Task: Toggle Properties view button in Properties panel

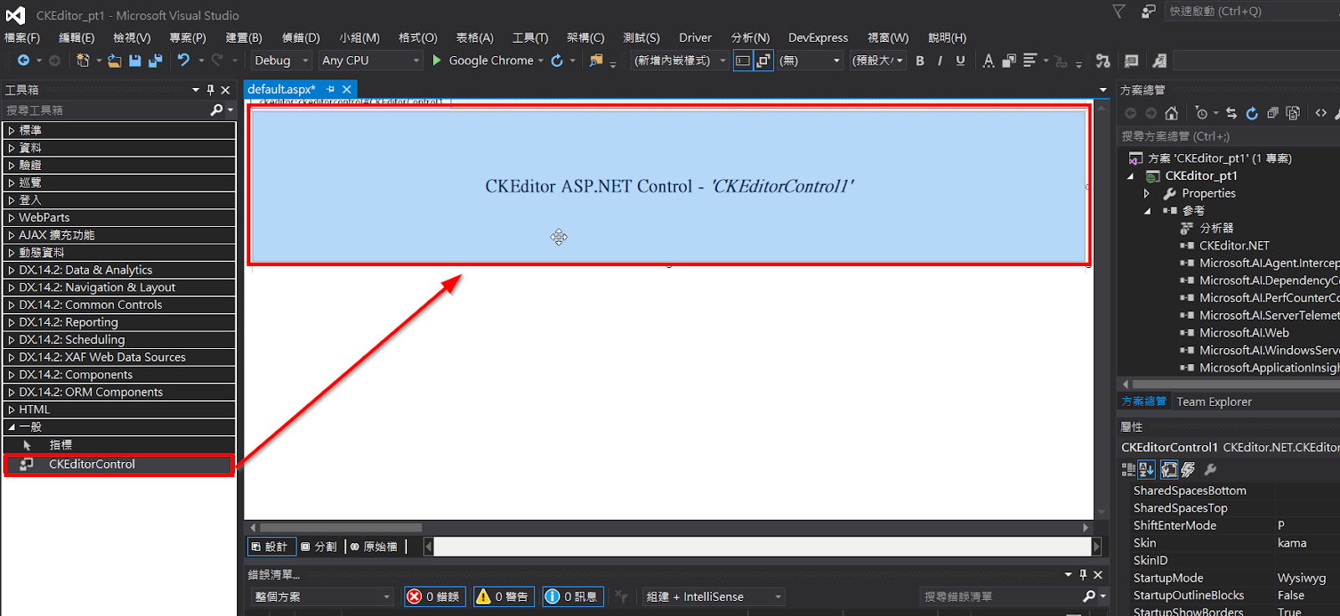Action: [x=1168, y=470]
